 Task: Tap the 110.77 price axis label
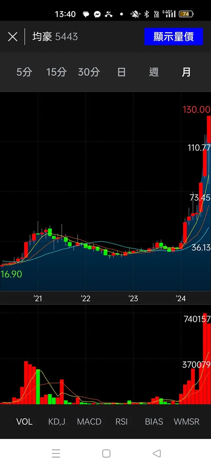199,147
